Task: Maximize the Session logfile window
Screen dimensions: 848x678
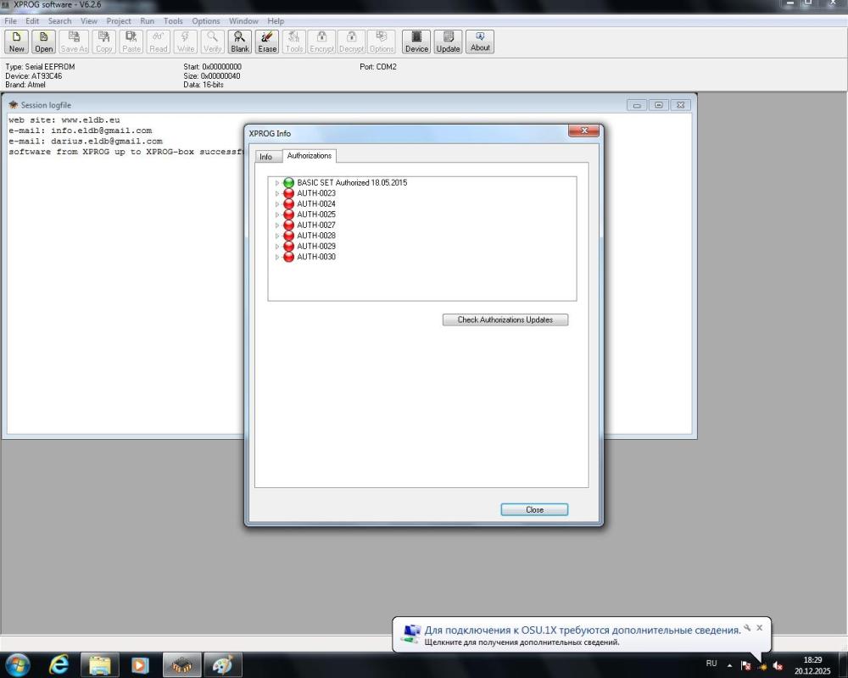Action: click(658, 105)
